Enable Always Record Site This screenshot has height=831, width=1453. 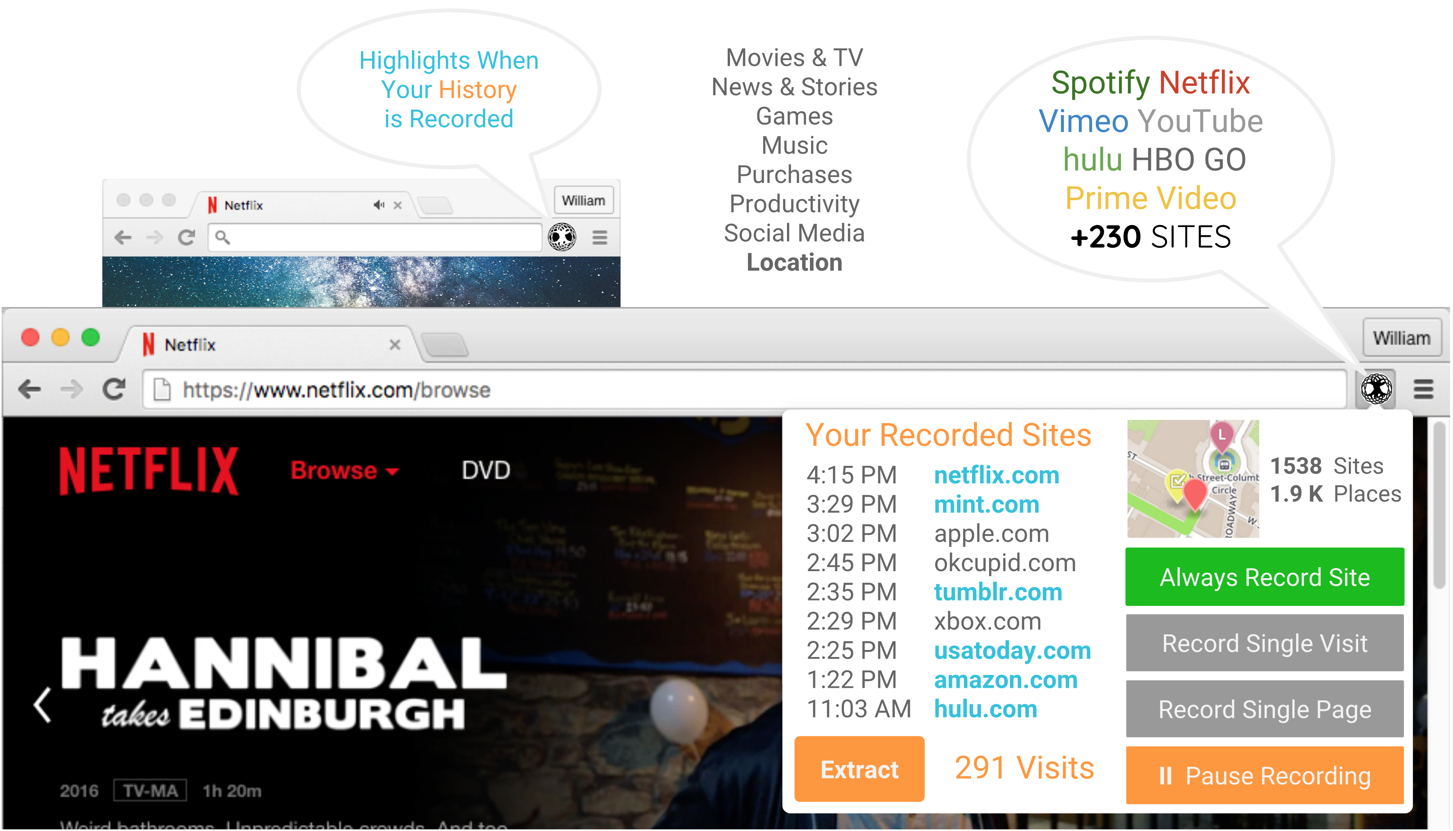pos(1264,577)
